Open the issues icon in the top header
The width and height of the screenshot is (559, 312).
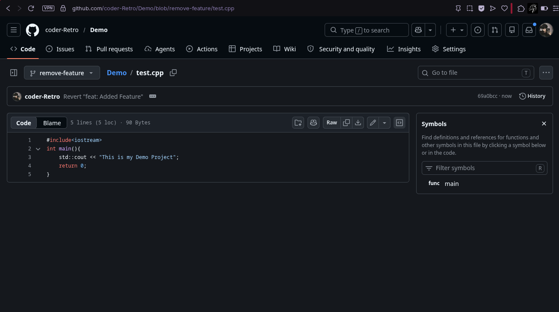click(478, 30)
